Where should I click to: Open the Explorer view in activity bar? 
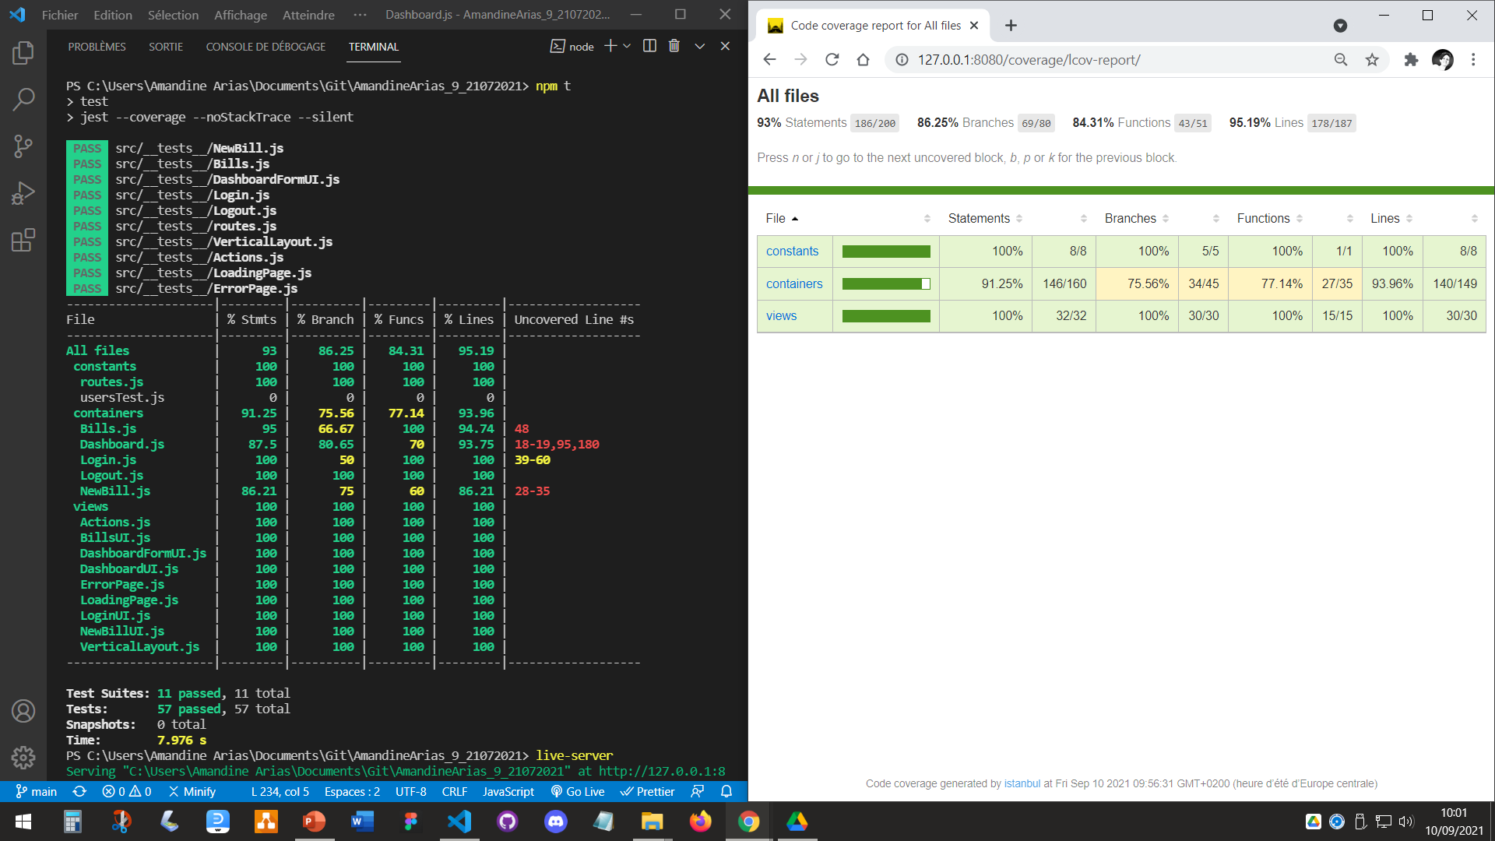23,53
